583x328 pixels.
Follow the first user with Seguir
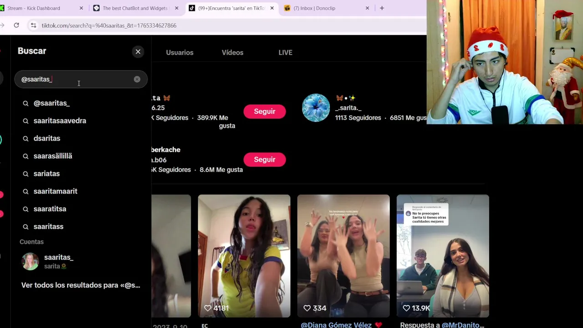click(265, 112)
